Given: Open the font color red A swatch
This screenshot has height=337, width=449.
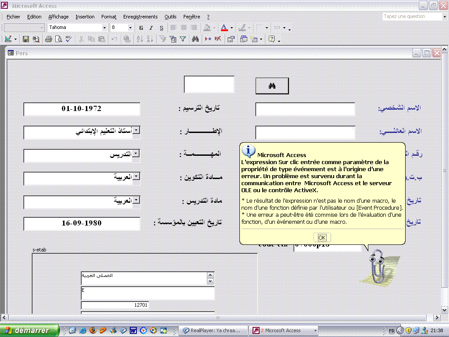Looking at the screenshot, I should (x=224, y=28).
